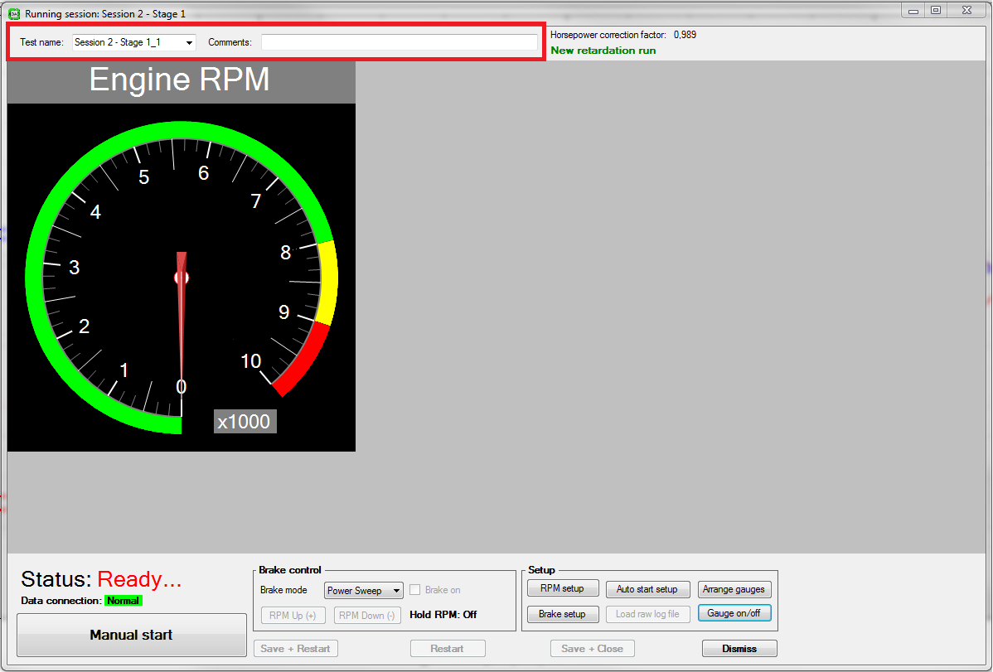Click the Manual start button
This screenshot has height=672, width=993.
pyautogui.click(x=132, y=635)
